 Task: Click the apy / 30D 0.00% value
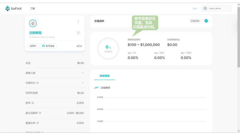[159, 58]
